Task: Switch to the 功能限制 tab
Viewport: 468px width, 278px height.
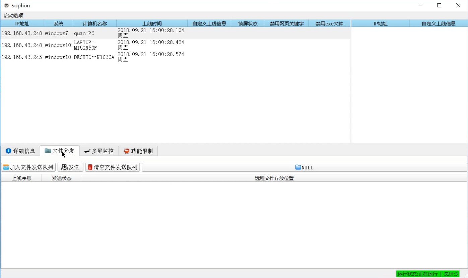Action: (x=138, y=151)
